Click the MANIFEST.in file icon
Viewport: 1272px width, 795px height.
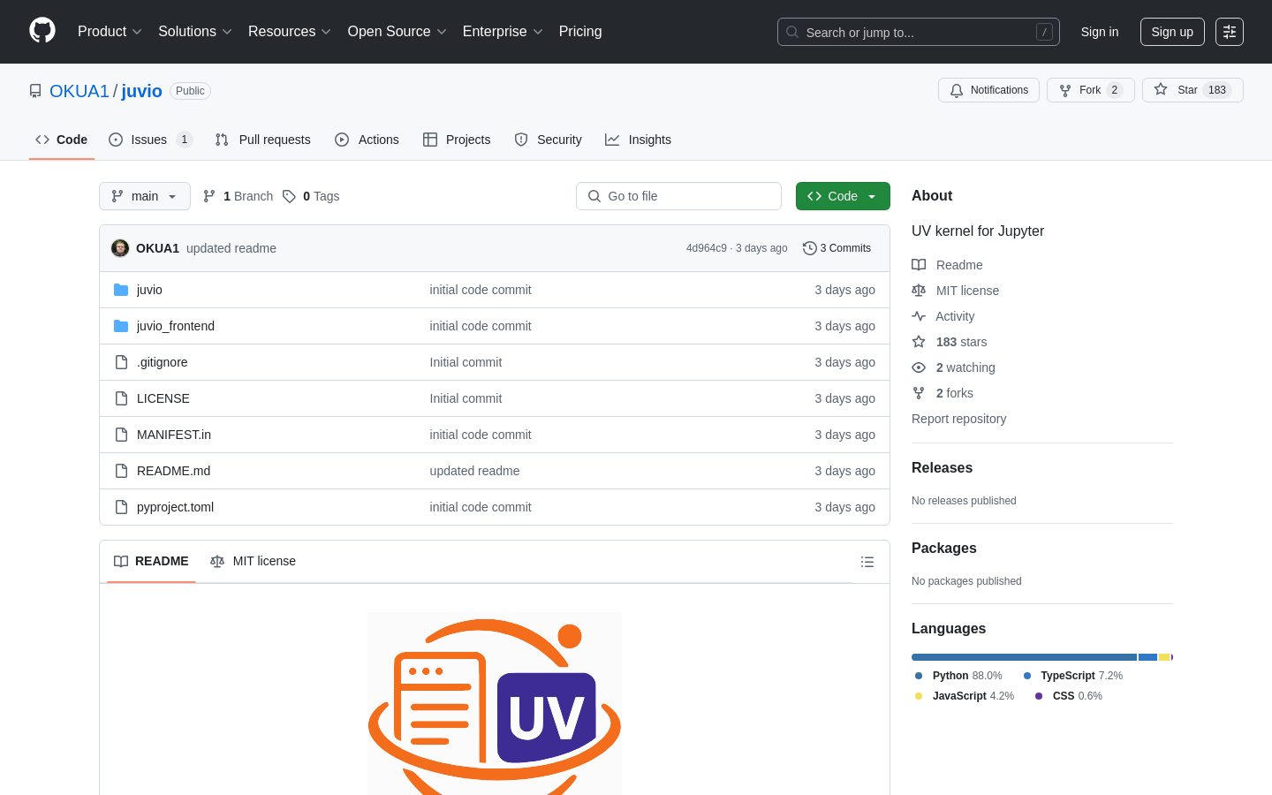(121, 435)
